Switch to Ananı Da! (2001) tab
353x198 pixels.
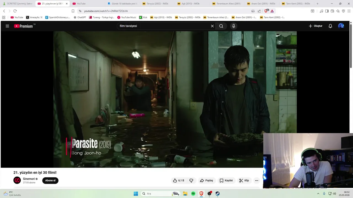(x=261, y=4)
